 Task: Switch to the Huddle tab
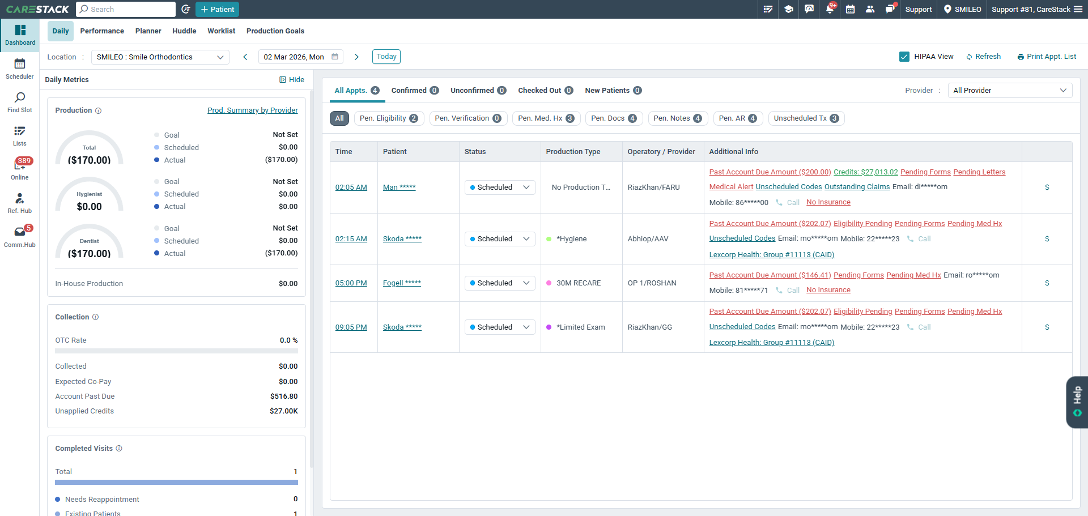click(184, 31)
